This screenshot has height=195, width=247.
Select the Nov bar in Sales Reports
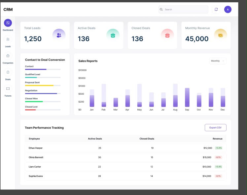point(211,97)
